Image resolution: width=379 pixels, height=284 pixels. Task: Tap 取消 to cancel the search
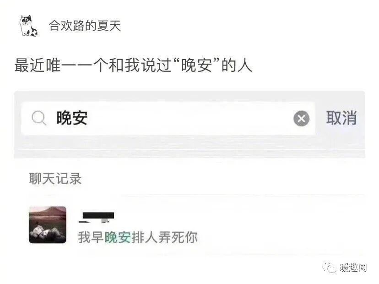coord(341,118)
